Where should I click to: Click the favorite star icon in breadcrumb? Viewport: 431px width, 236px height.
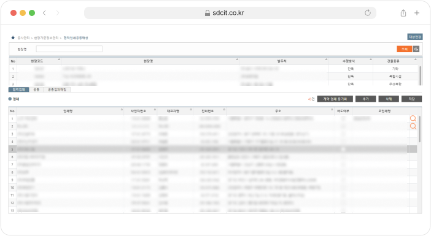(x=13, y=37)
